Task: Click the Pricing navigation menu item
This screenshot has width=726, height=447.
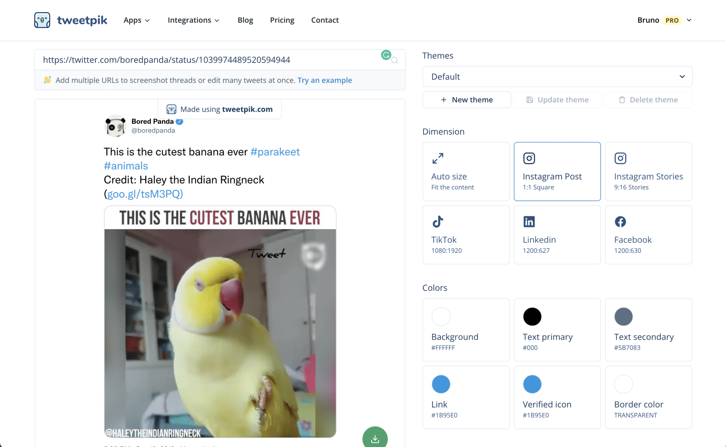Action: [x=283, y=20]
